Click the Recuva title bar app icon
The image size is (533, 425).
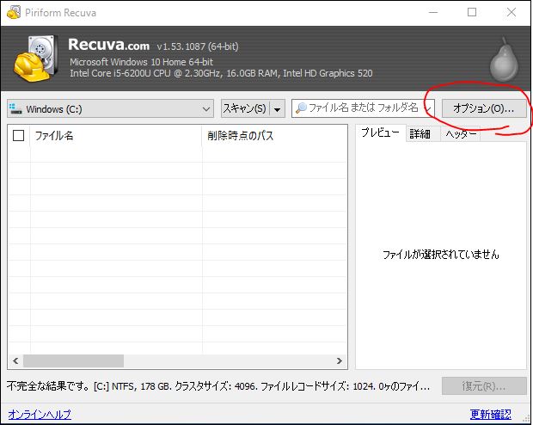click(14, 13)
